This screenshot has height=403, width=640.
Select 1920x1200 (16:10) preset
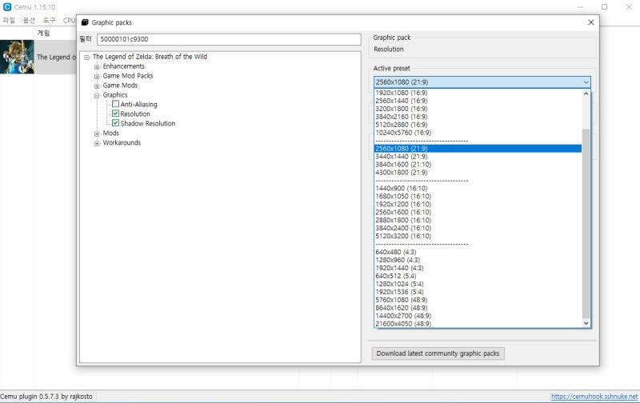coord(478,204)
